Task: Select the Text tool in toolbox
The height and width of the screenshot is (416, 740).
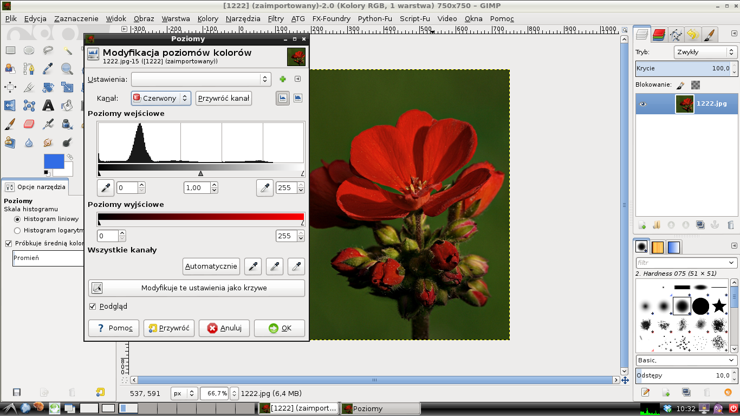Action: 48,106
